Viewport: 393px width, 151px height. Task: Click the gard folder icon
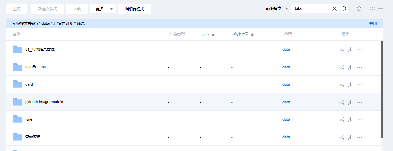pyautogui.click(x=18, y=84)
